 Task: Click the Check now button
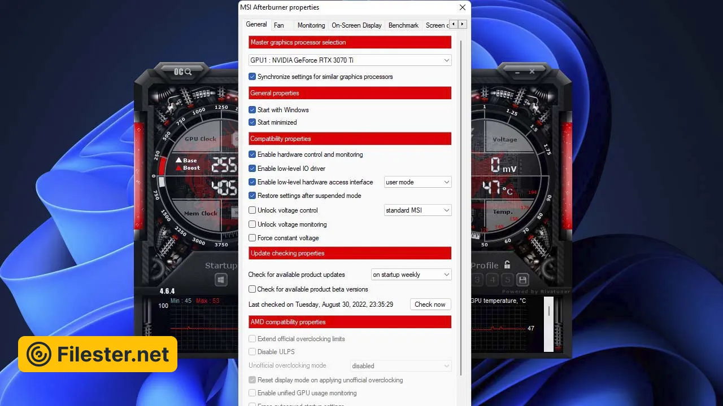pyautogui.click(x=430, y=304)
